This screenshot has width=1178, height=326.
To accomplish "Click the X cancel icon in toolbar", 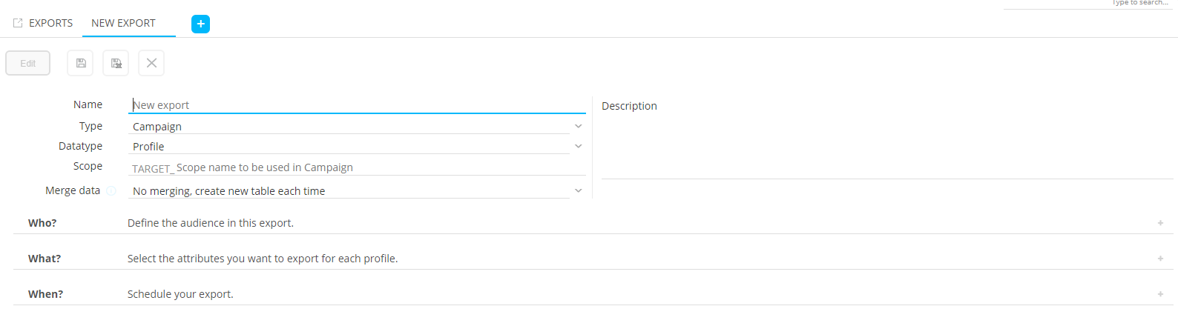I will tap(151, 63).
